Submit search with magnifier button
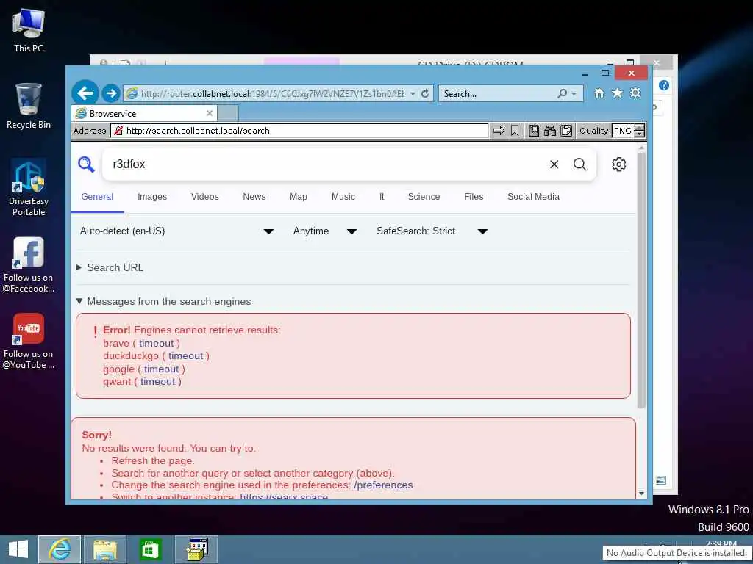 (580, 164)
